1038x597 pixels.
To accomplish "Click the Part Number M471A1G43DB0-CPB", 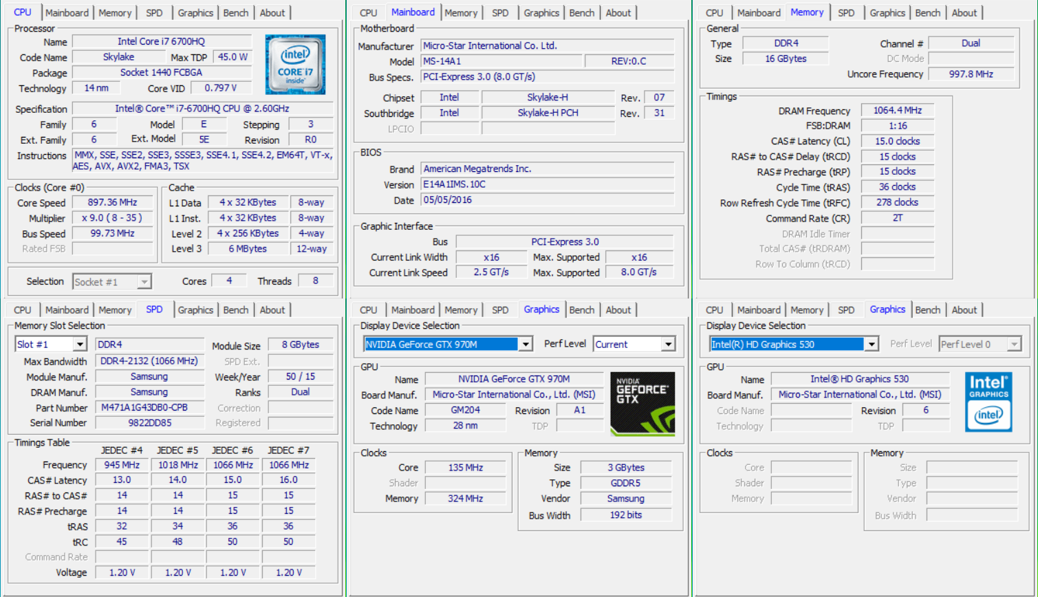I will tap(149, 407).
